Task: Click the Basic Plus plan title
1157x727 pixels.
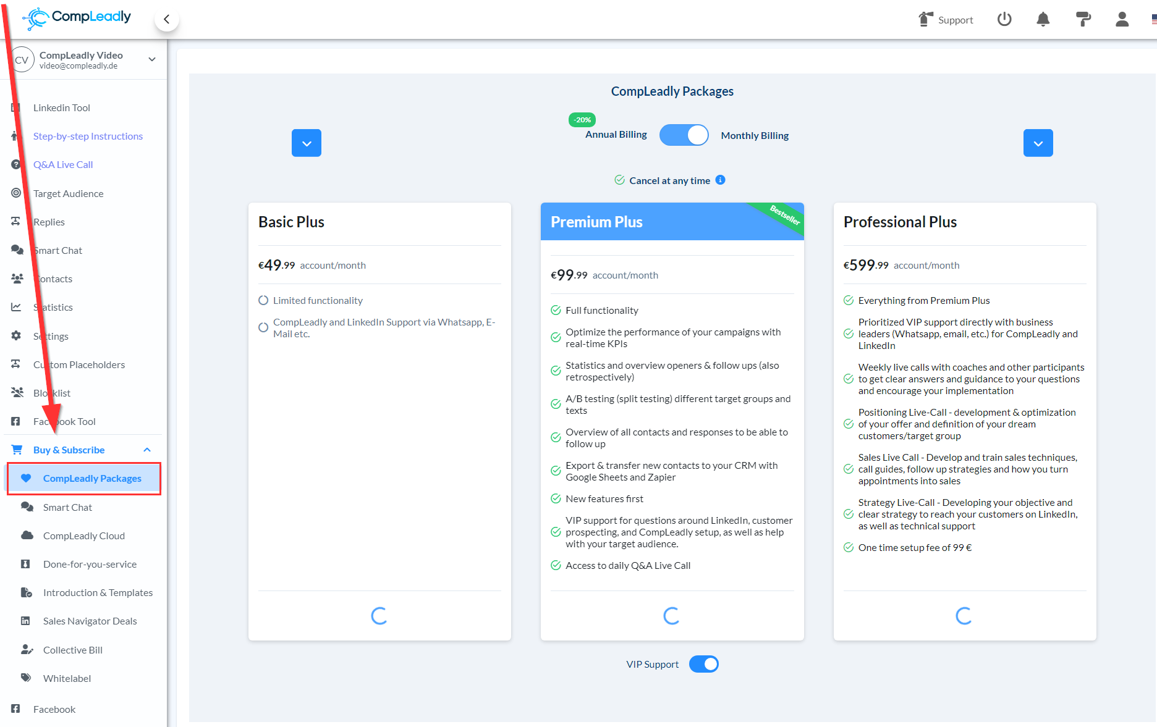Action: tap(291, 222)
